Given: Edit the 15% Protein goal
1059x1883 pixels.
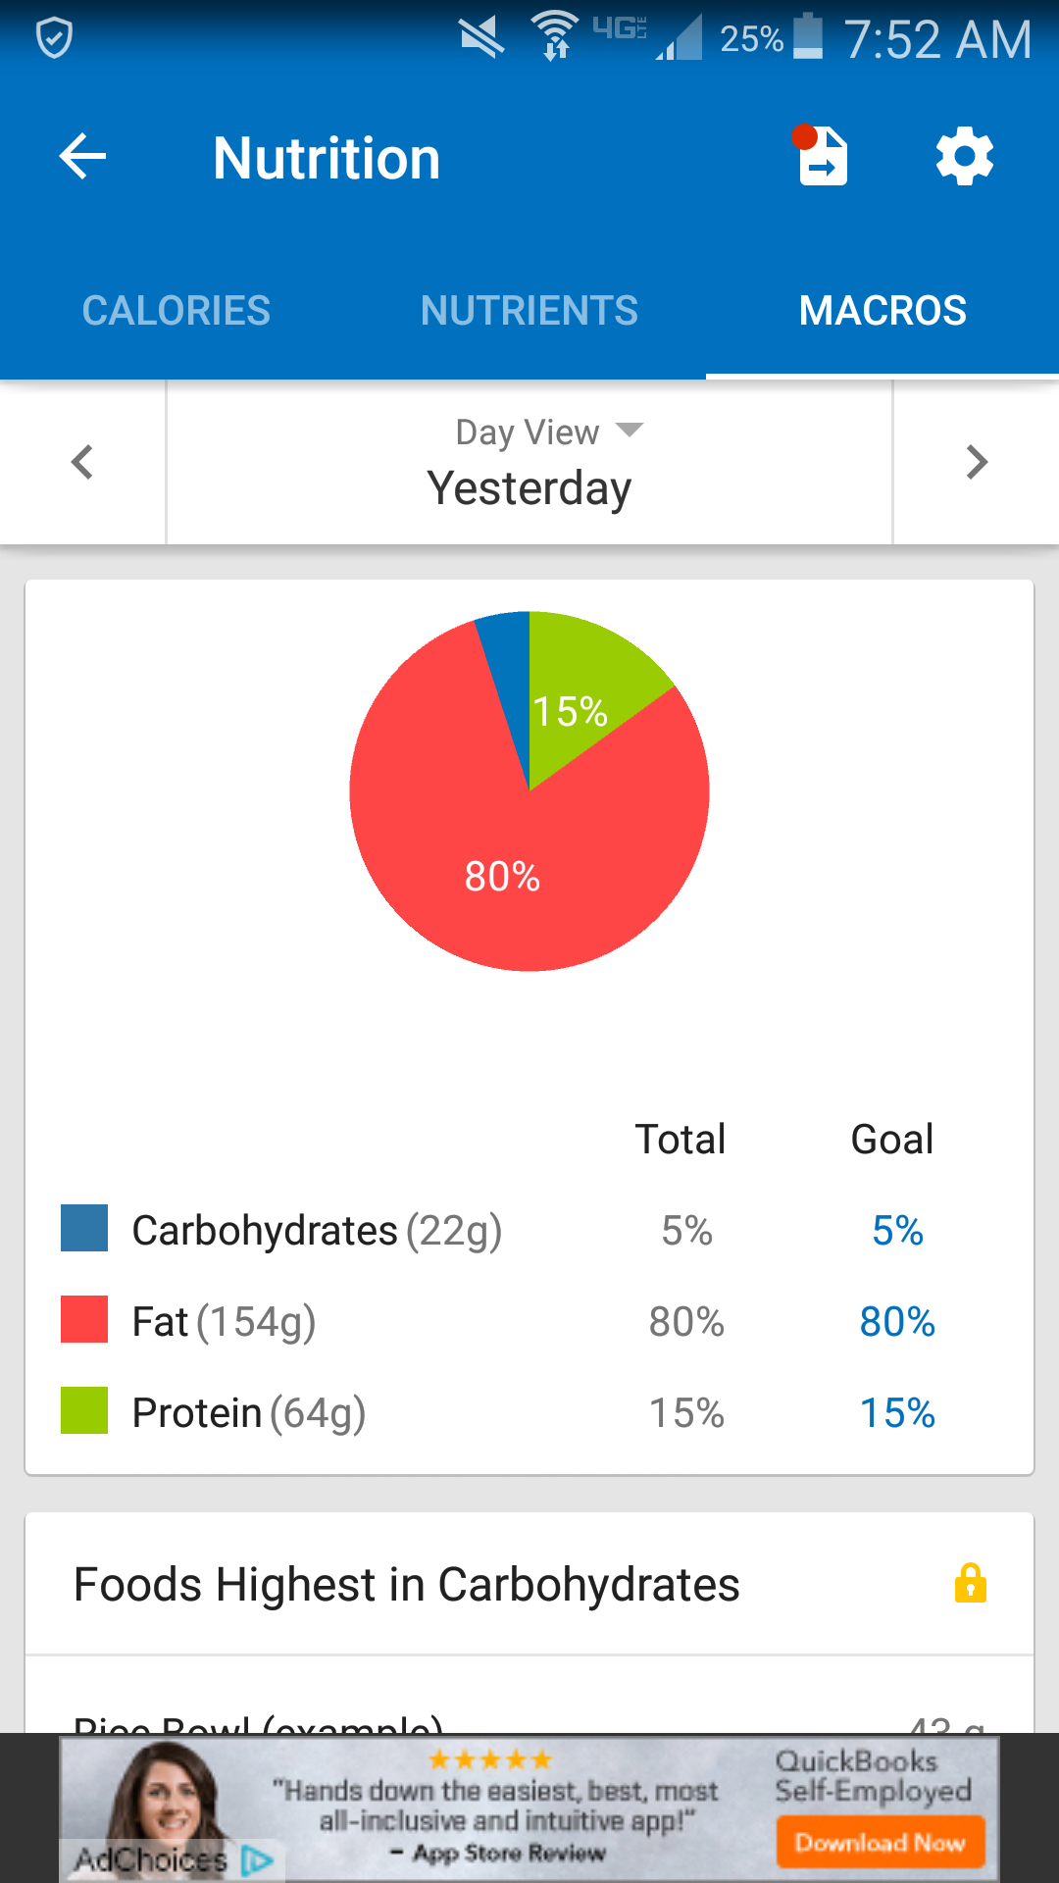Looking at the screenshot, I should [897, 1413].
